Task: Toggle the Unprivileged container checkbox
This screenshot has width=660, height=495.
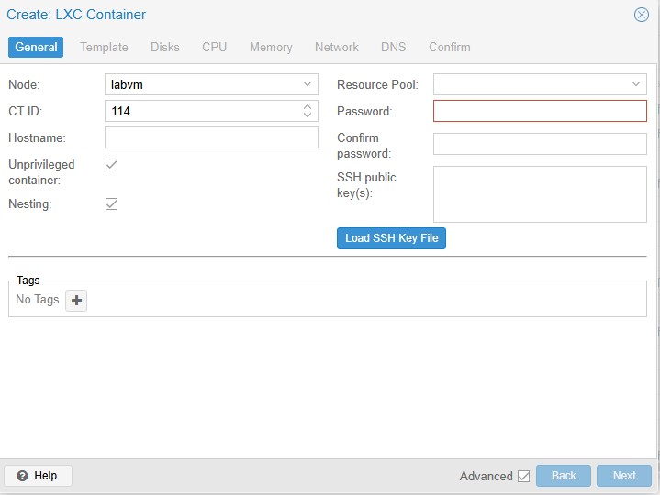Action: click(x=112, y=165)
